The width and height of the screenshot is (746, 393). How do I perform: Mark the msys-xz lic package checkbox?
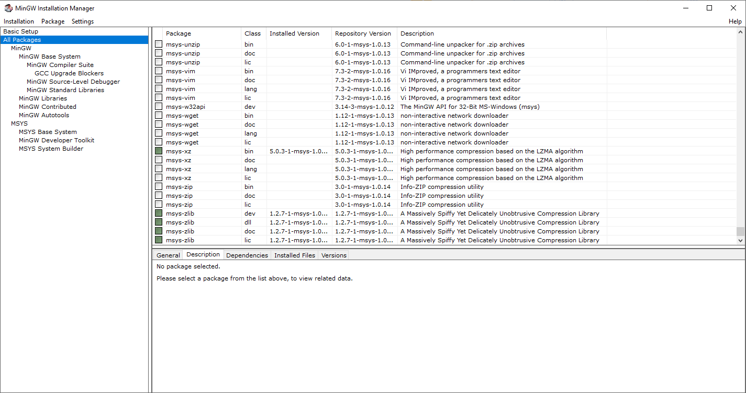159,178
